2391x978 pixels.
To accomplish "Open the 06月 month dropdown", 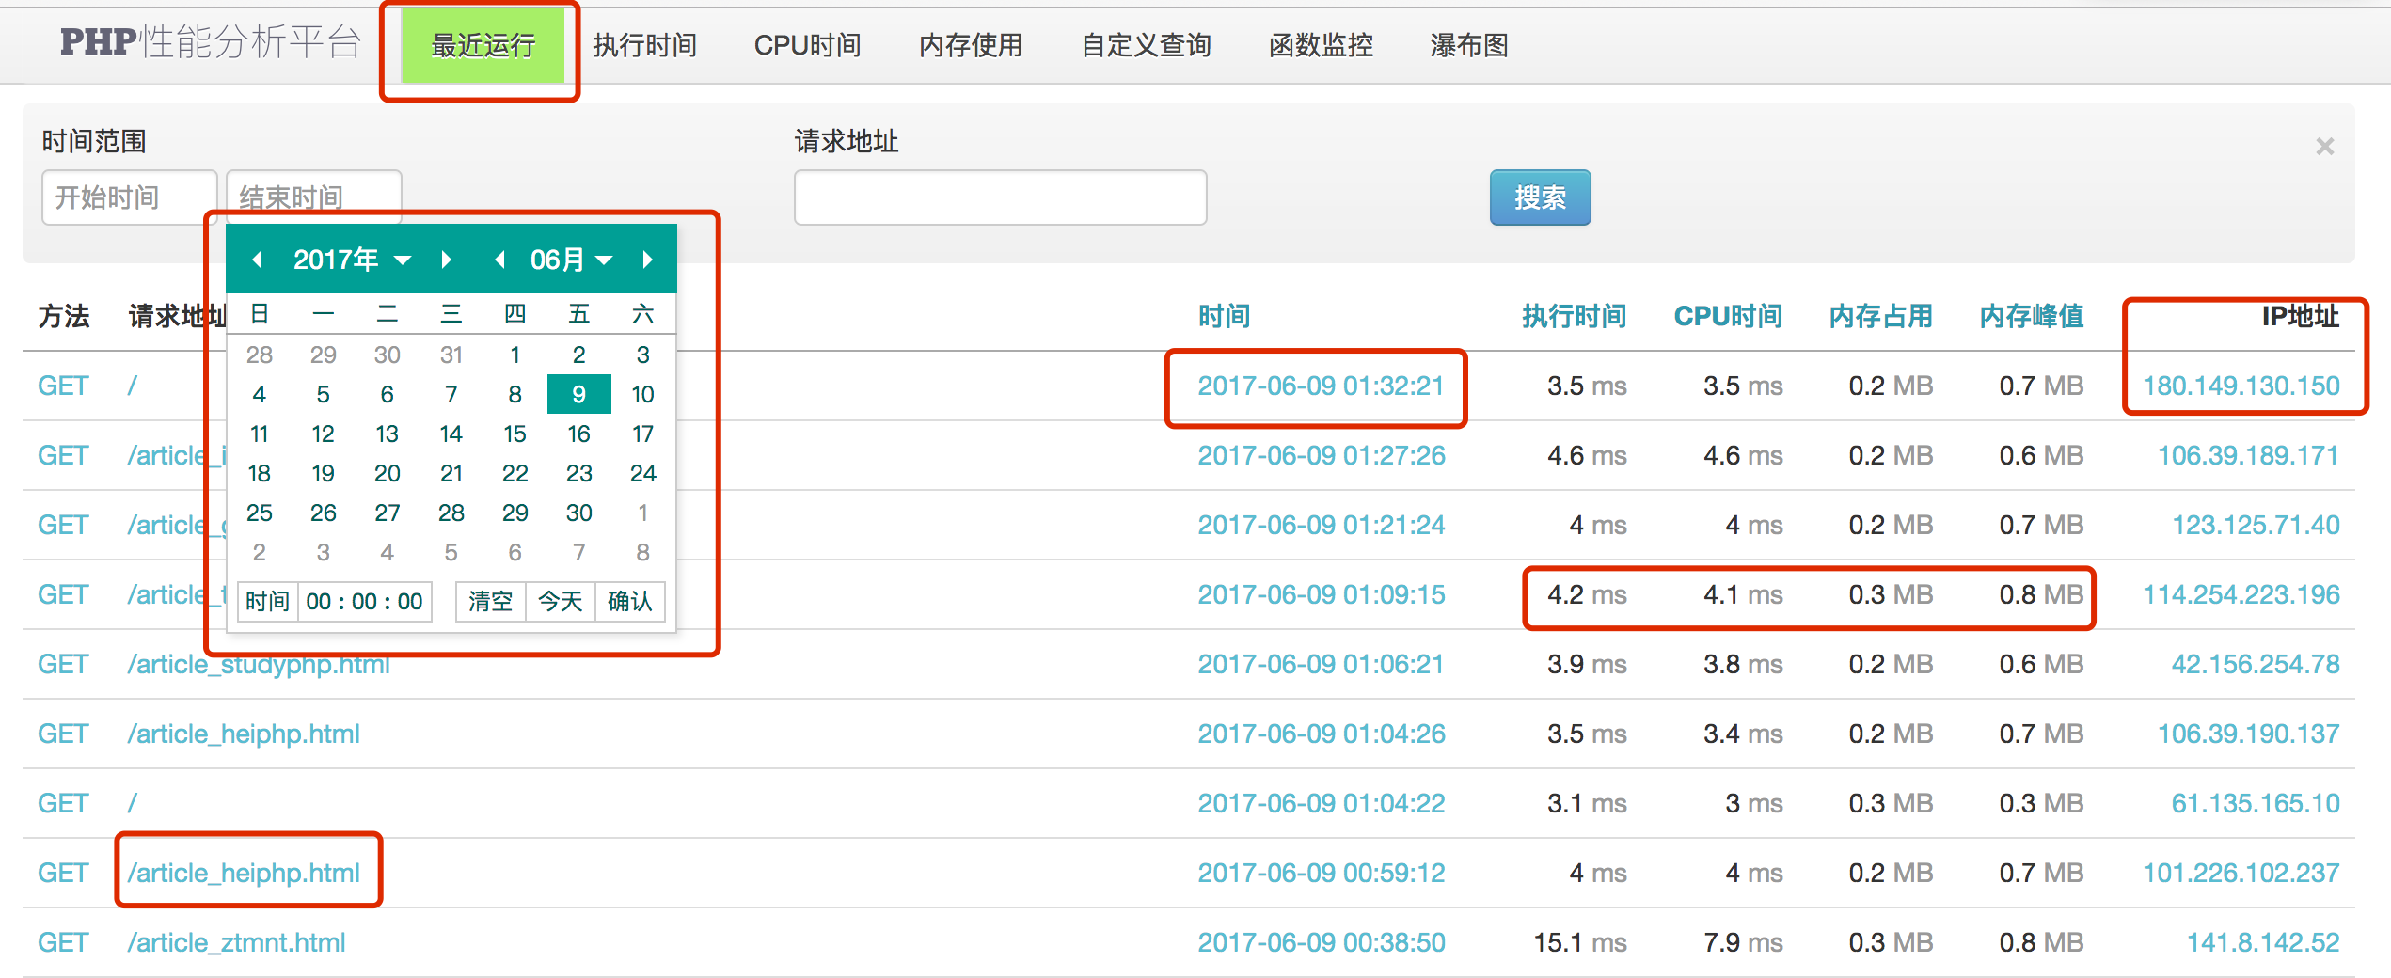I will (x=571, y=260).
